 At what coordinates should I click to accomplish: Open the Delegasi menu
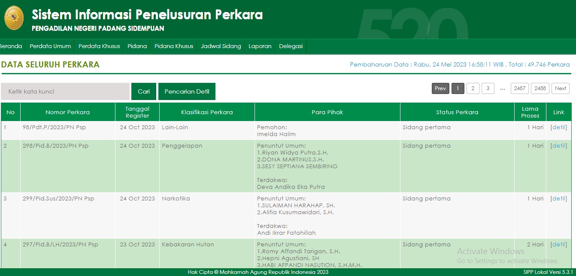tap(291, 46)
